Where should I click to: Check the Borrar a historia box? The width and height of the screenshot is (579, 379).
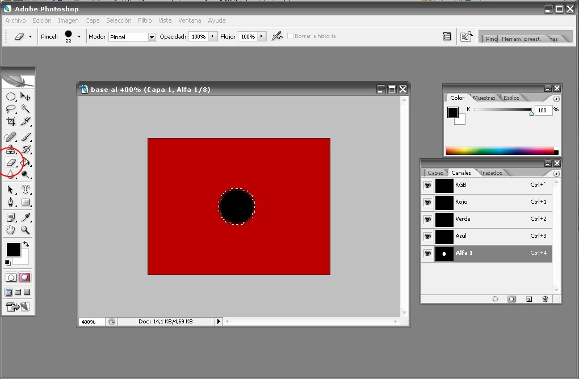[290, 36]
